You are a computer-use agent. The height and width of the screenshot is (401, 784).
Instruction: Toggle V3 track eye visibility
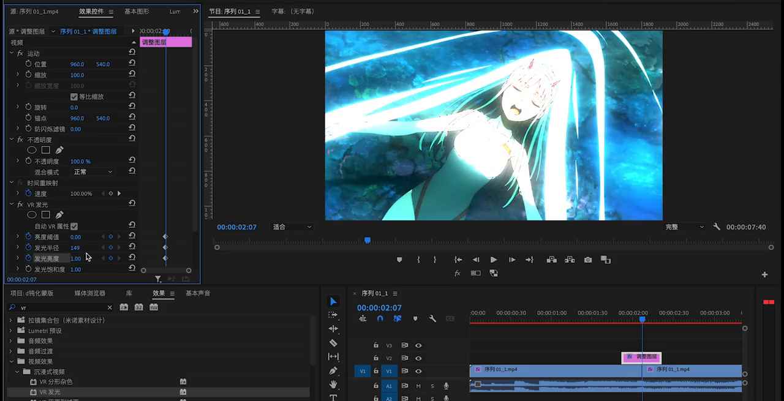(418, 345)
